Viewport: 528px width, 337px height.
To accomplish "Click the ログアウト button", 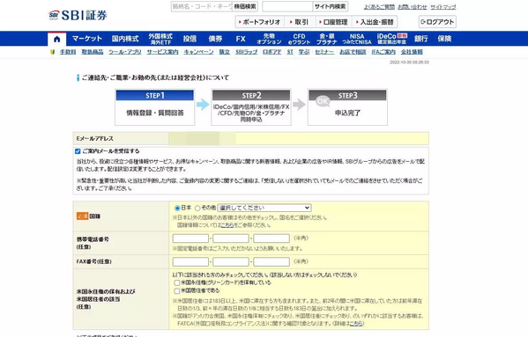I will click(x=437, y=22).
